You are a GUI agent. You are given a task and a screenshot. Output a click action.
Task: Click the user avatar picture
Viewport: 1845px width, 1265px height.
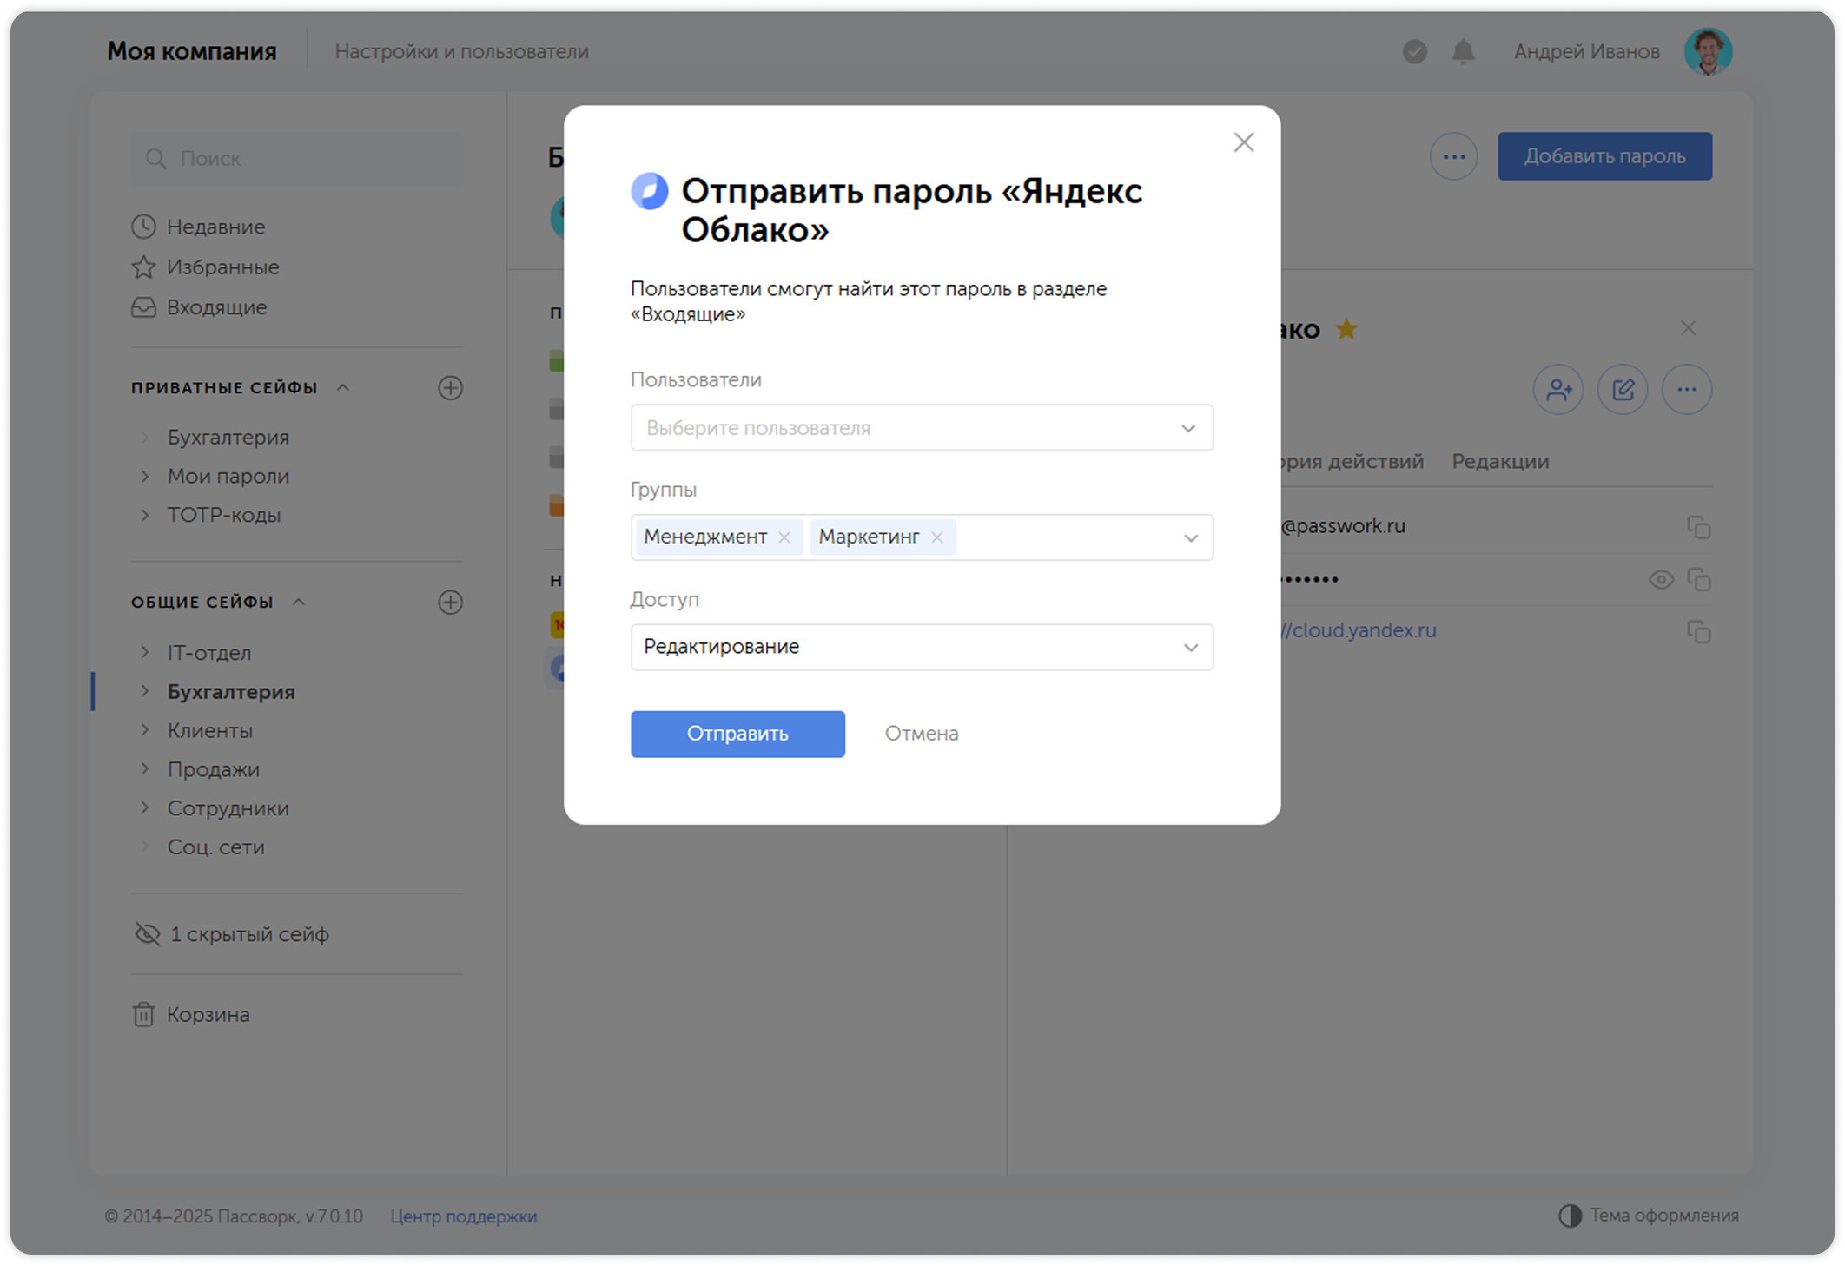coord(1708,51)
